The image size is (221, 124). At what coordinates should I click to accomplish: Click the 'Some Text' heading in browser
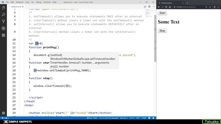pyautogui.click(x=169, y=22)
